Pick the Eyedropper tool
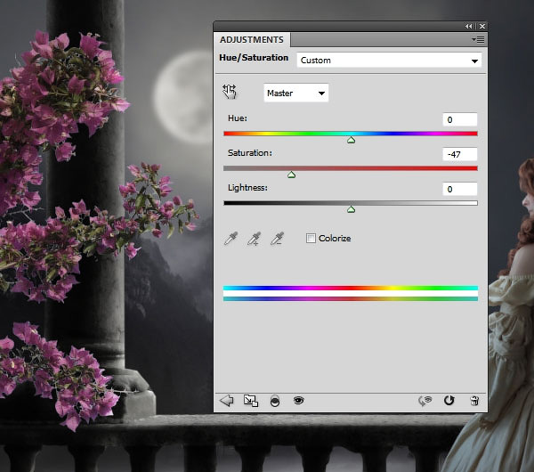Image resolution: width=534 pixels, height=472 pixels. point(231,239)
